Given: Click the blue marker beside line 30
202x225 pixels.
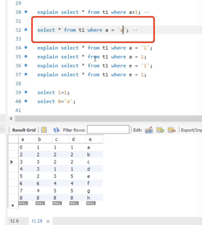Looking at the screenshot, I should pos(26,12).
